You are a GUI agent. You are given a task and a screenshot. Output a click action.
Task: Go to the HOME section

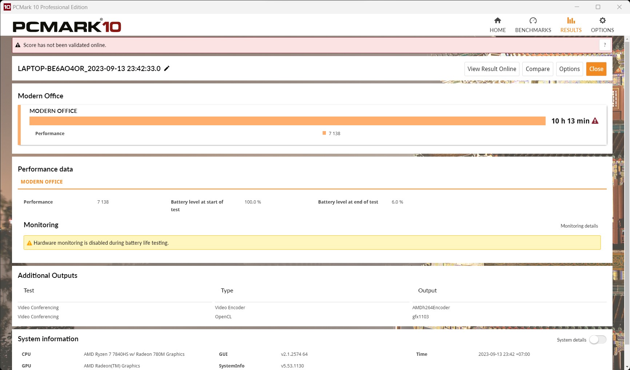coord(498,25)
